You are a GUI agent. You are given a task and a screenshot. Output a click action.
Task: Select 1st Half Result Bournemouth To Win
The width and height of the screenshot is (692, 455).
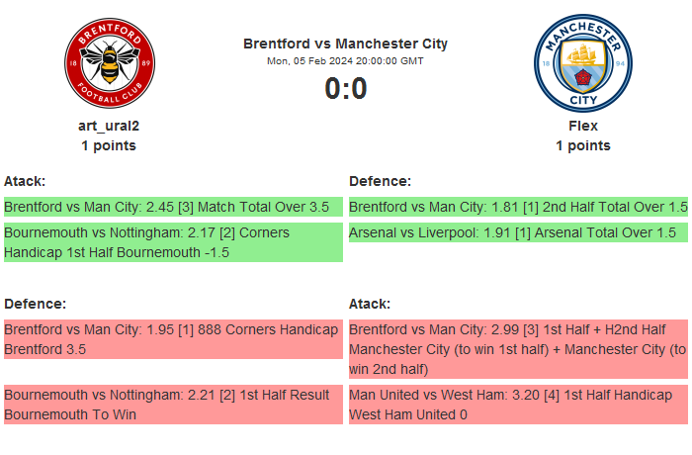173,405
